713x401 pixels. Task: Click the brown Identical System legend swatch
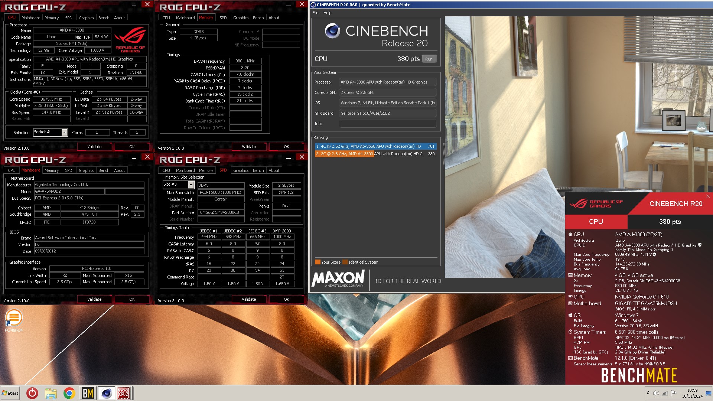coord(345,262)
